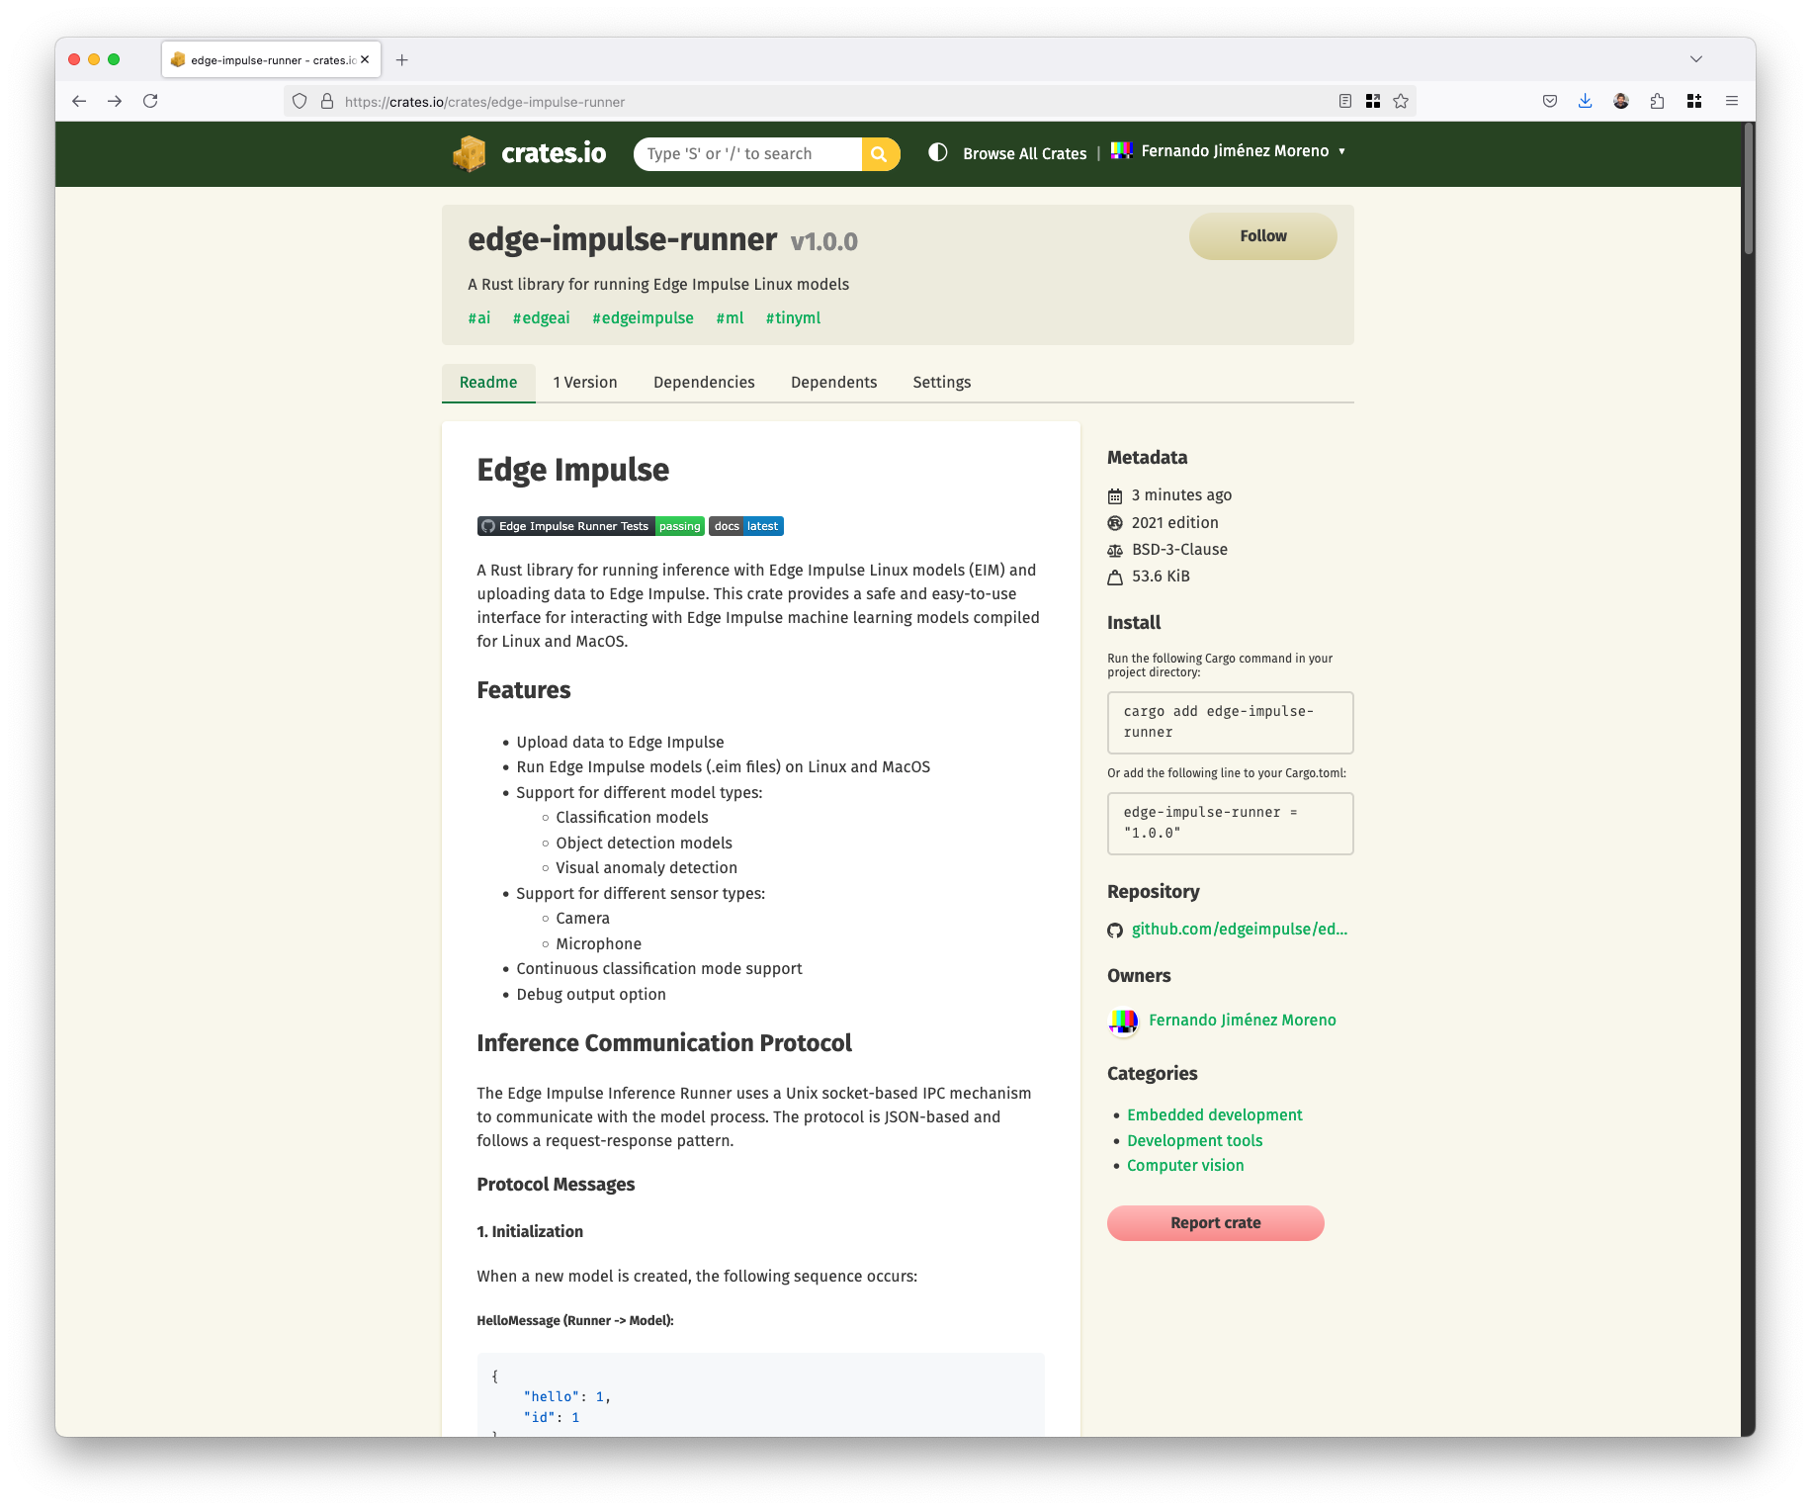Click the Firefox account profile icon
This screenshot has width=1811, height=1510.
pos(1621,101)
